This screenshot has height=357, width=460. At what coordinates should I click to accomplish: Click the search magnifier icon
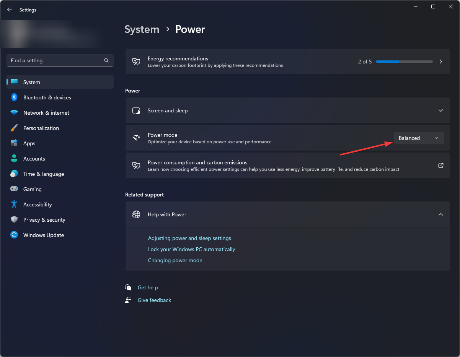[106, 60]
